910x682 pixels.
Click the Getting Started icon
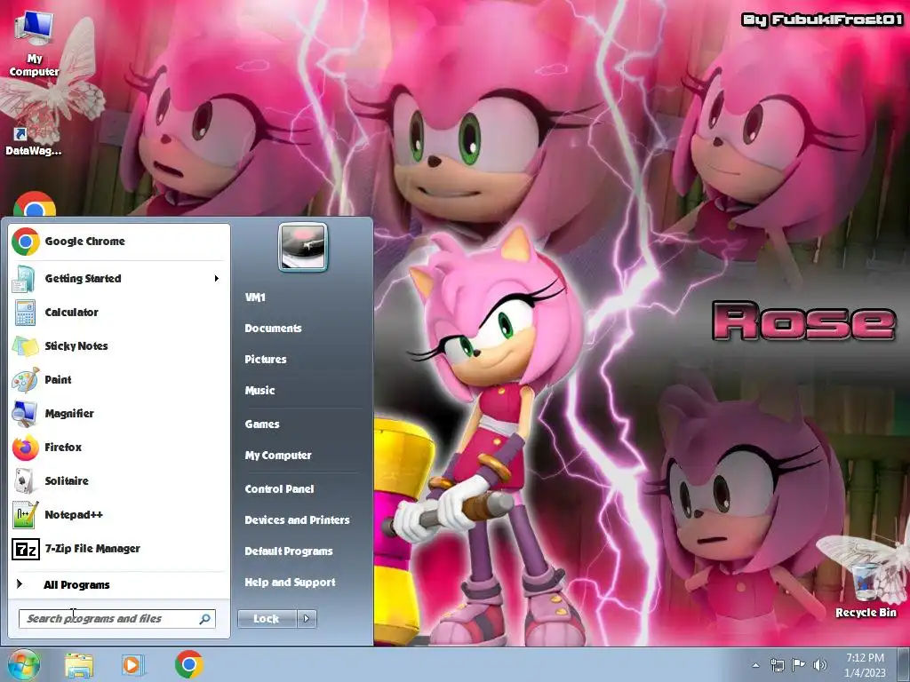26,278
